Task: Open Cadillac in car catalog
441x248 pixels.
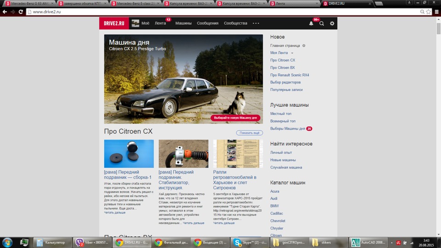Action: pos(277,214)
